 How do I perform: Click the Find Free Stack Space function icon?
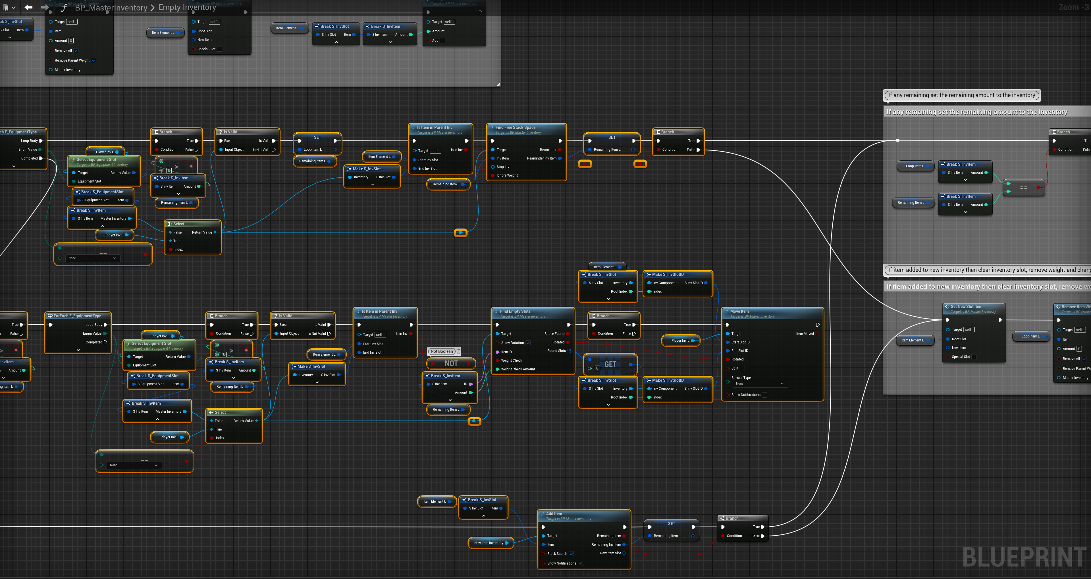coord(492,127)
